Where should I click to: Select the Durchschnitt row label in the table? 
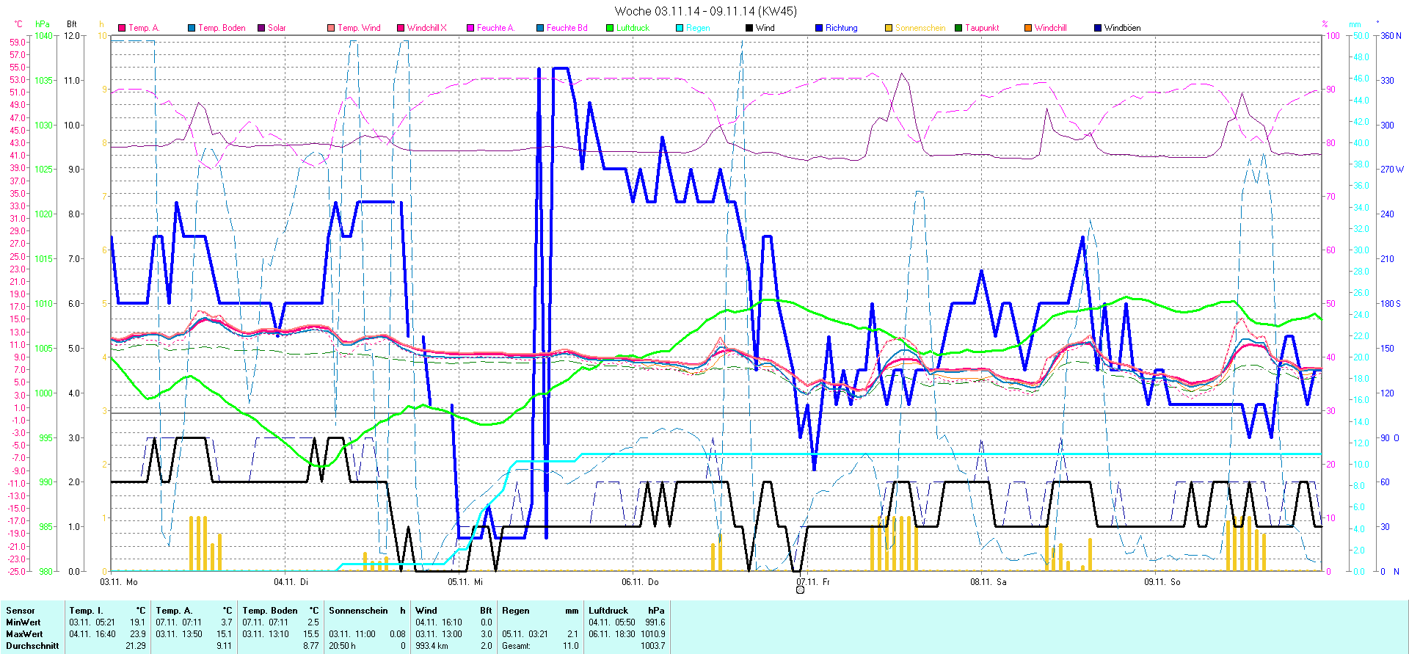pyautogui.click(x=32, y=646)
